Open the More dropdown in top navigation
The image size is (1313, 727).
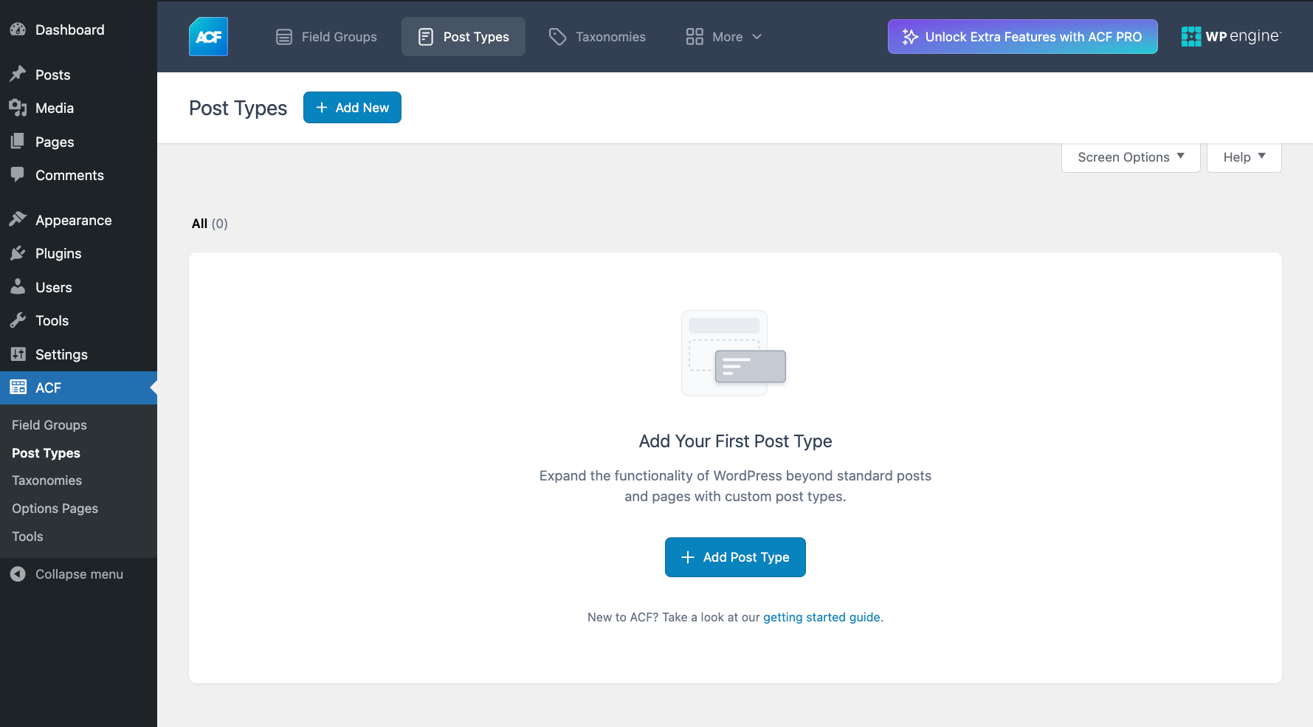(724, 36)
